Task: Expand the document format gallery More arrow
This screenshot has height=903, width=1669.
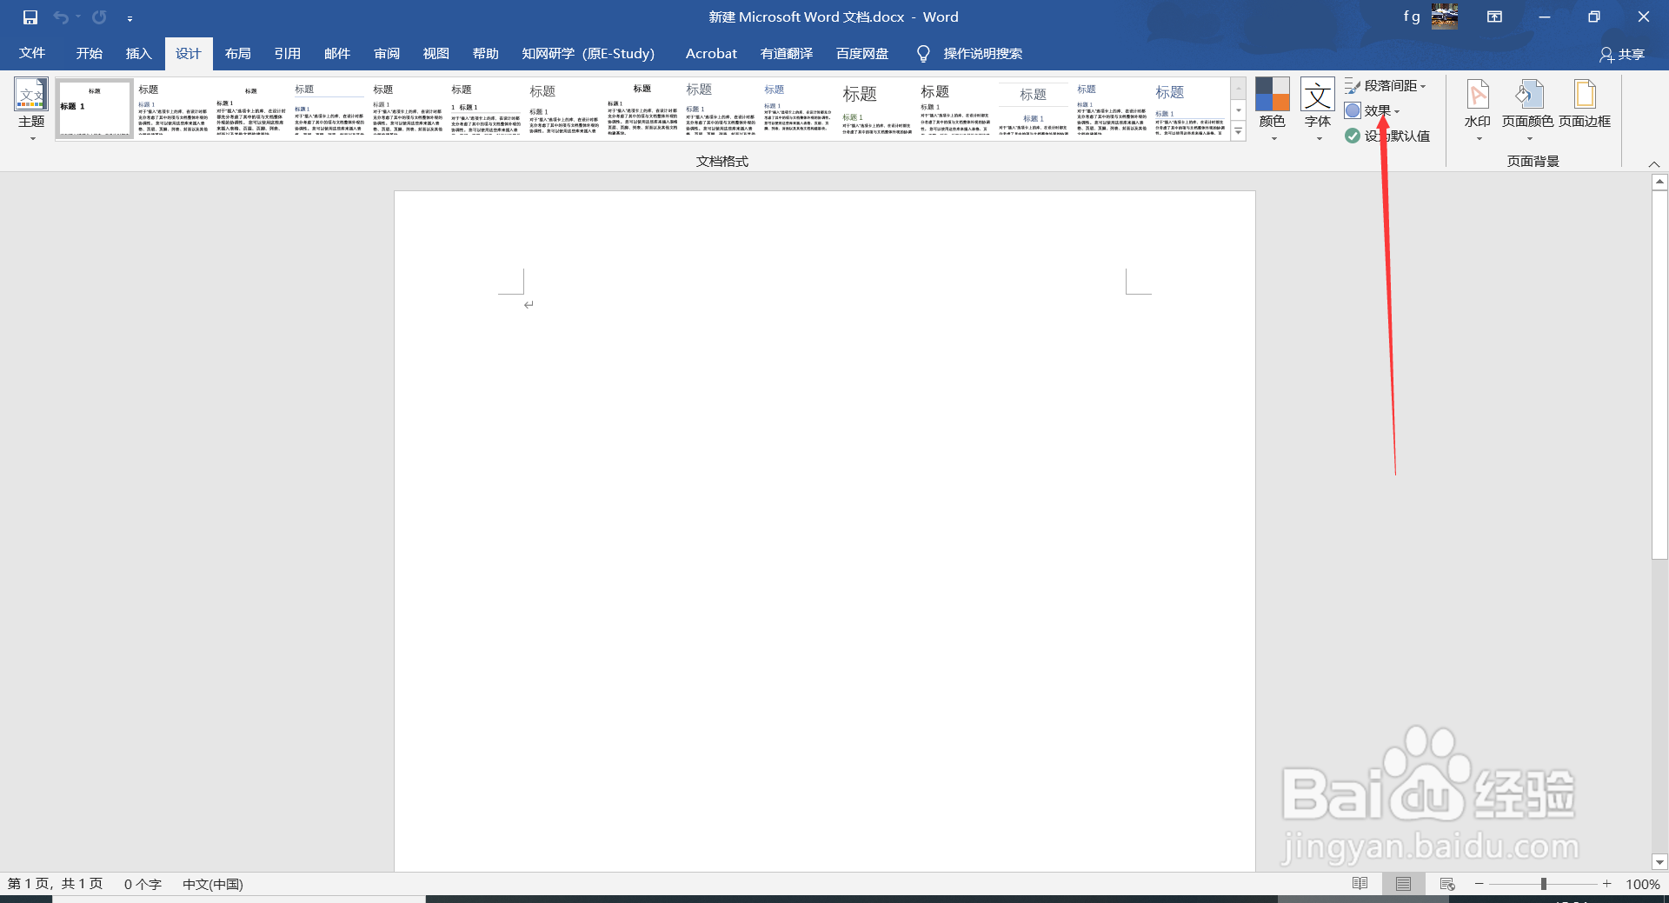Action: click(1239, 131)
